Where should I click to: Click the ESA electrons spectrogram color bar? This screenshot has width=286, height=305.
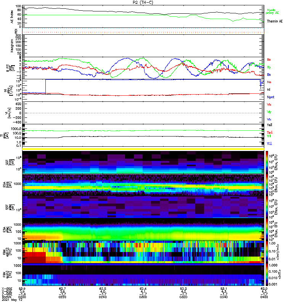[267, 230]
